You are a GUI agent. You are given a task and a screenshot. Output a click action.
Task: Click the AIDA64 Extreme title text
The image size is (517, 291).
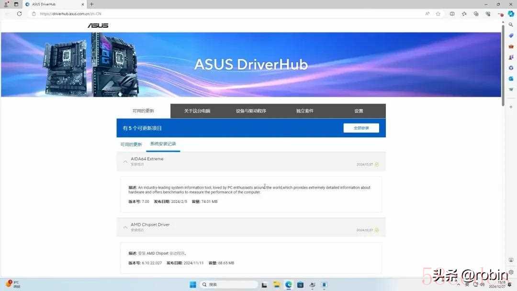tap(147, 159)
